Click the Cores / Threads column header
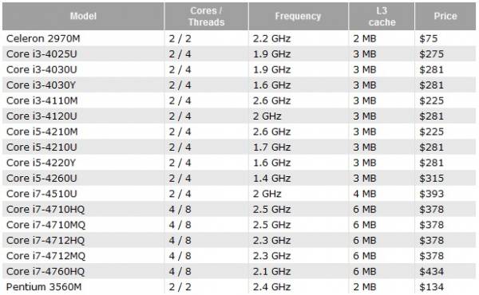The height and width of the screenshot is (295, 479). pyautogui.click(x=206, y=16)
